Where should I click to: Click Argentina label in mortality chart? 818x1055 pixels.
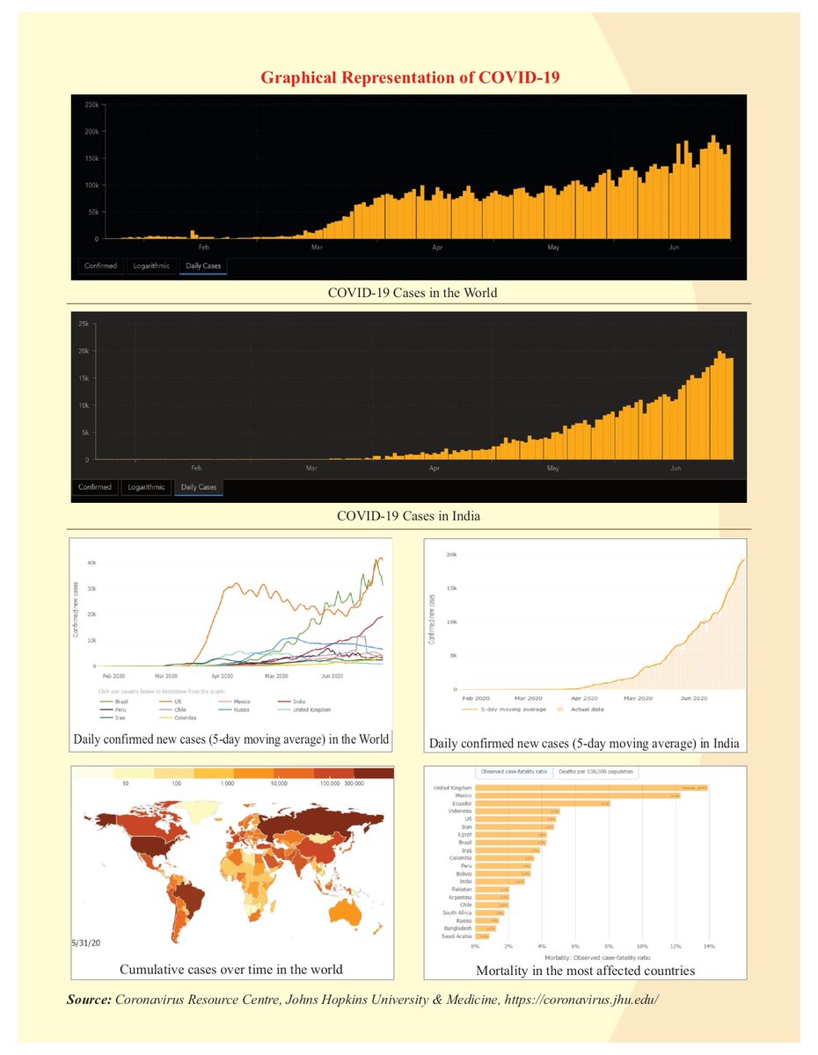[460, 897]
